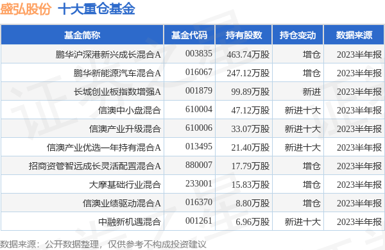The width and height of the screenshot is (385, 250).
Task: Click holding 8.80万股
Action: (x=252, y=203)
